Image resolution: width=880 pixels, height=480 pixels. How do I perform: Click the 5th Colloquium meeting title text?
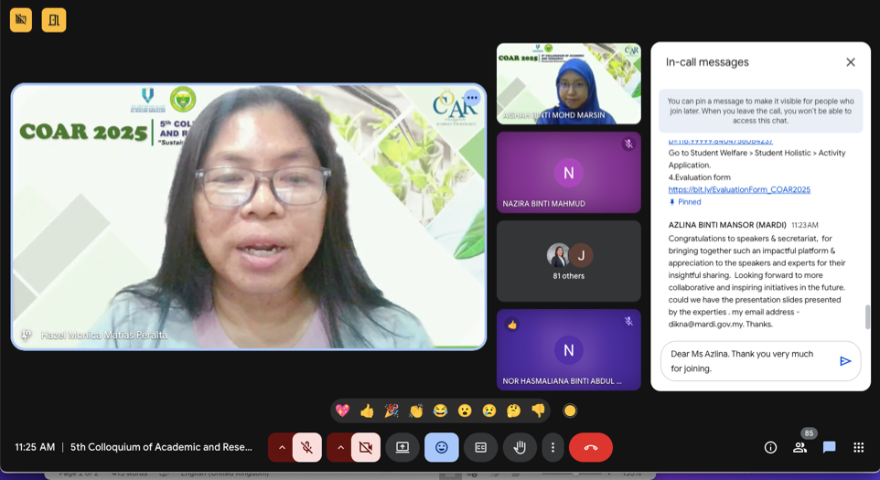(161, 447)
